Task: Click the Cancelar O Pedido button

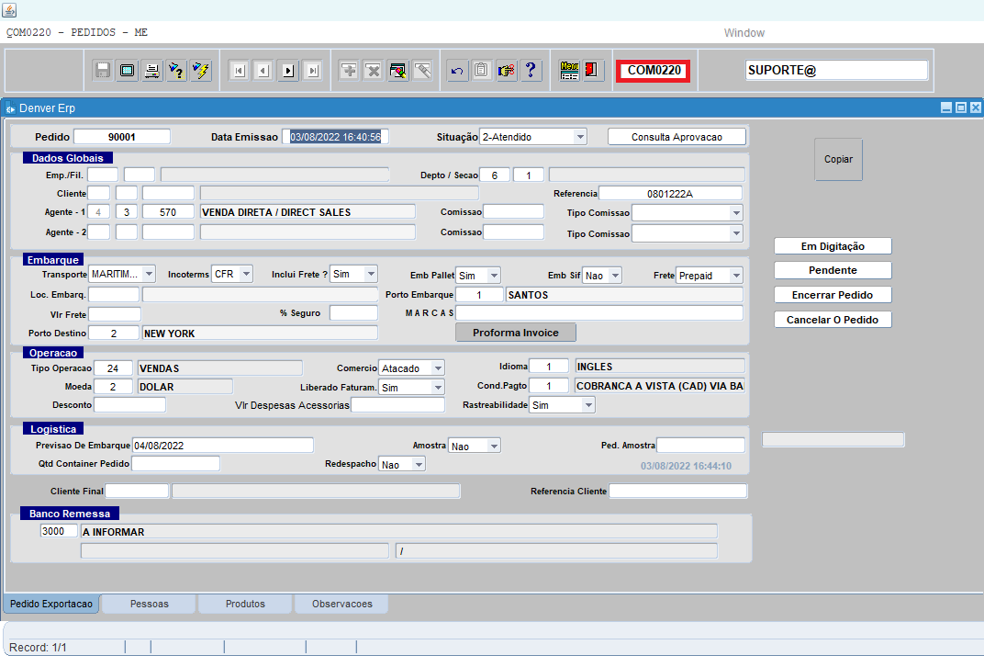Action: point(833,320)
